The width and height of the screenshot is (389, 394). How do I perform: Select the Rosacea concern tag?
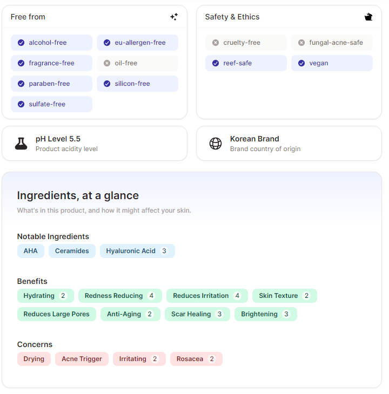[196, 359]
